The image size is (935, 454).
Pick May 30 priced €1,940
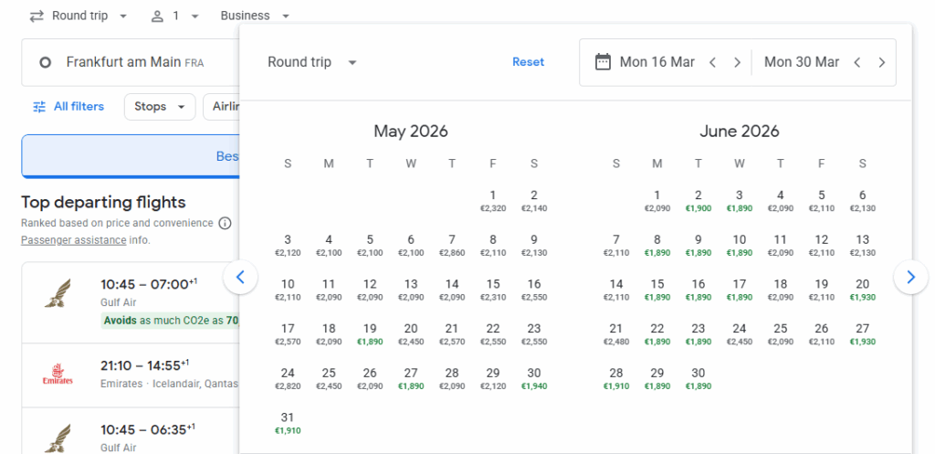pyautogui.click(x=533, y=379)
